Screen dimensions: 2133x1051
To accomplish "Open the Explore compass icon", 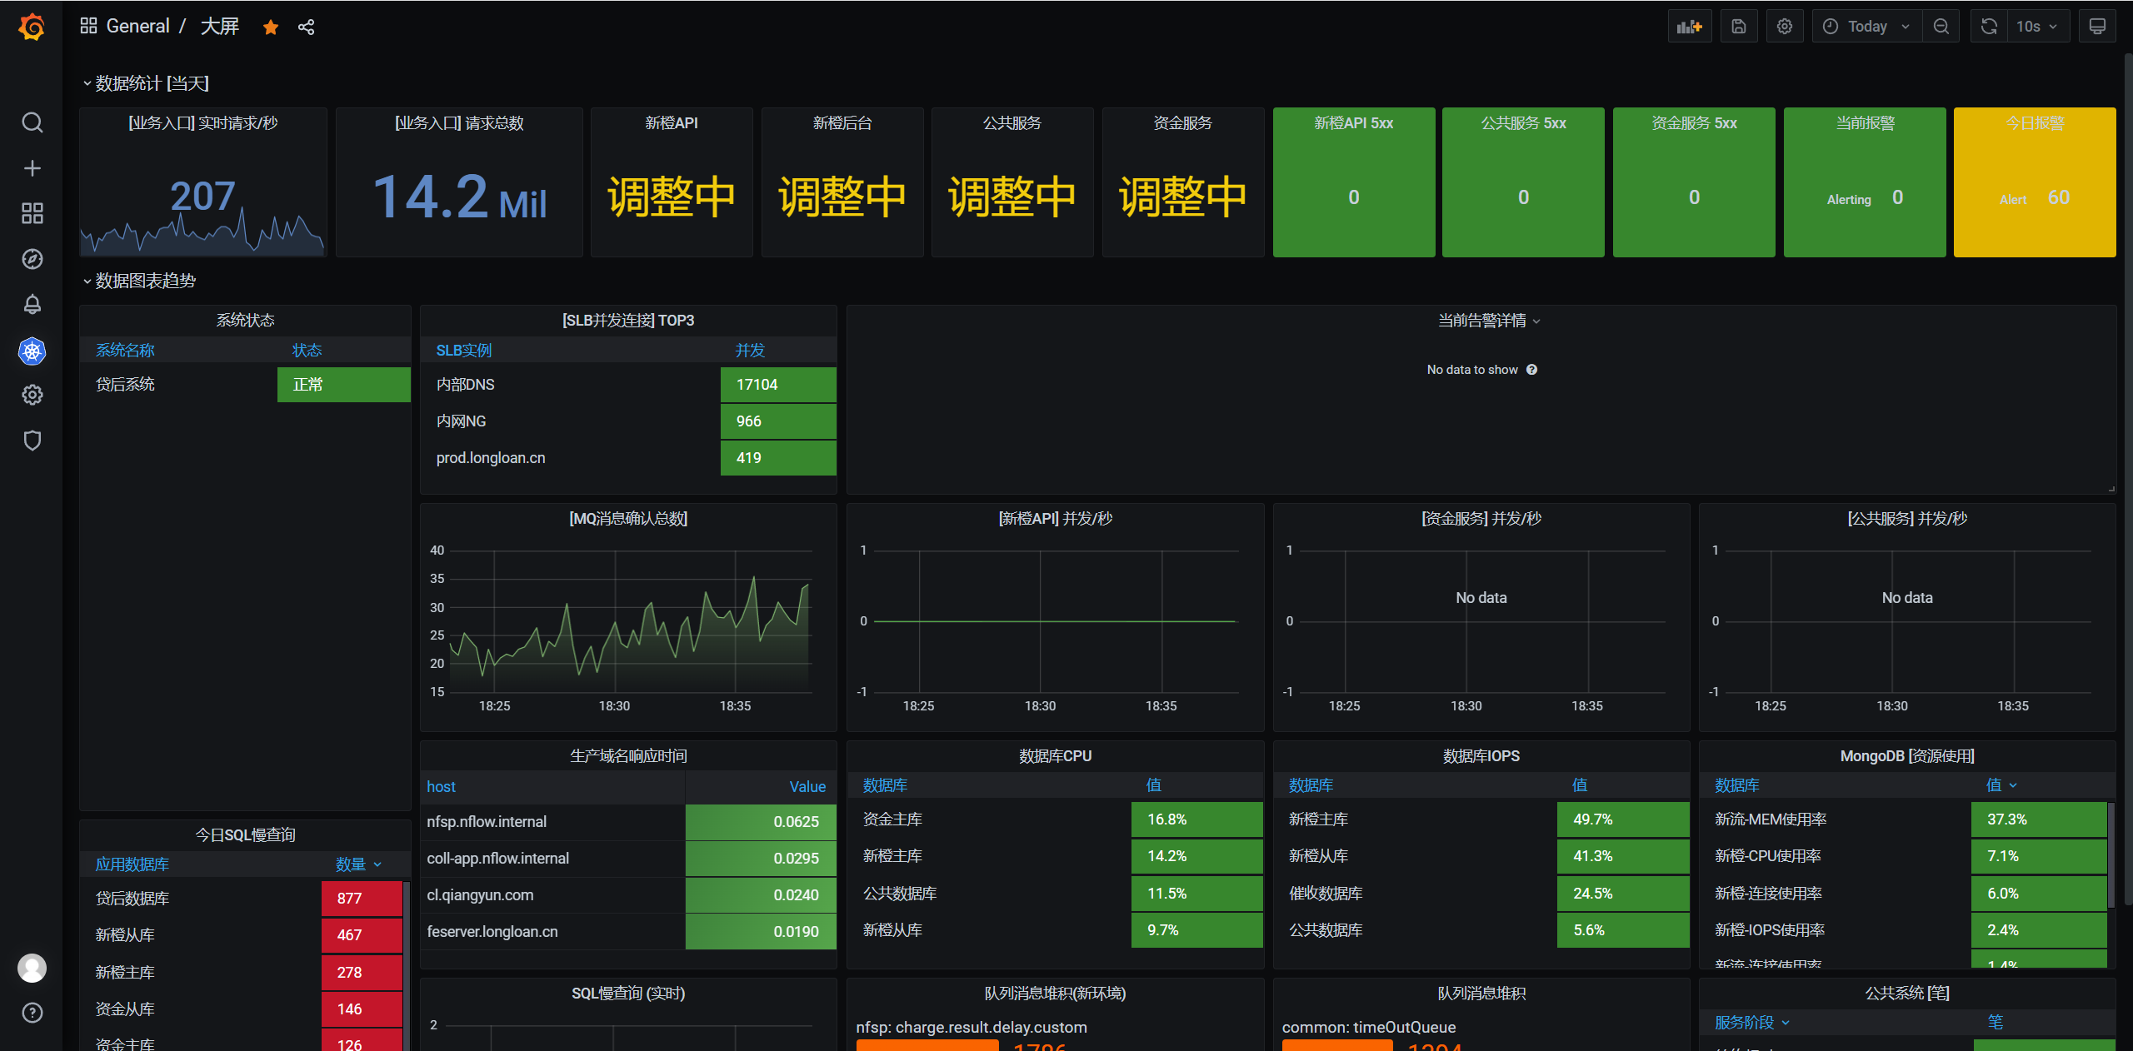I will click(32, 259).
